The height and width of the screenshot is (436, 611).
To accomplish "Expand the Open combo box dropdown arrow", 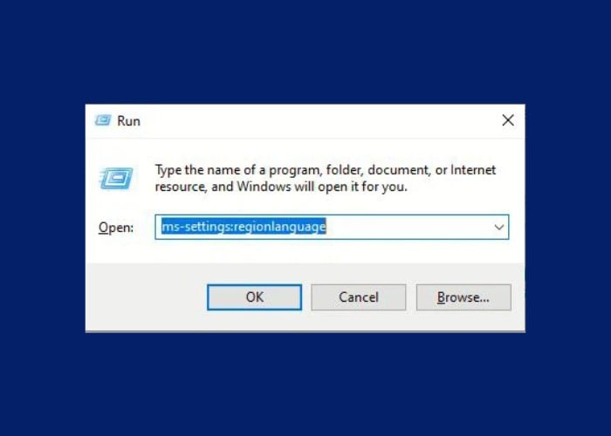I will coord(498,227).
